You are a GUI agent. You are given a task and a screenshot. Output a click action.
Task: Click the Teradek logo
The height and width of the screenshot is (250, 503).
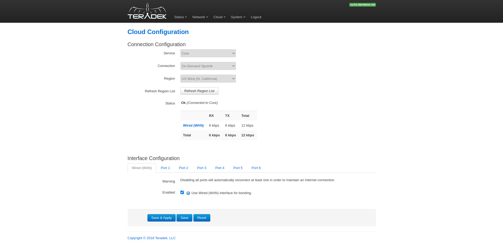pyautogui.click(x=147, y=11)
